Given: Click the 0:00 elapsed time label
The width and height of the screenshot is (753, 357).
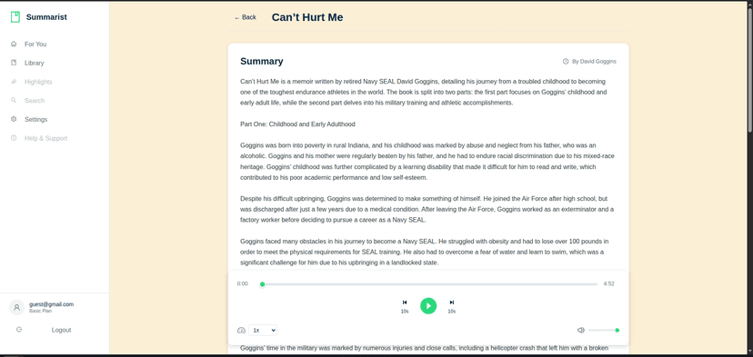Looking at the screenshot, I should coord(243,283).
